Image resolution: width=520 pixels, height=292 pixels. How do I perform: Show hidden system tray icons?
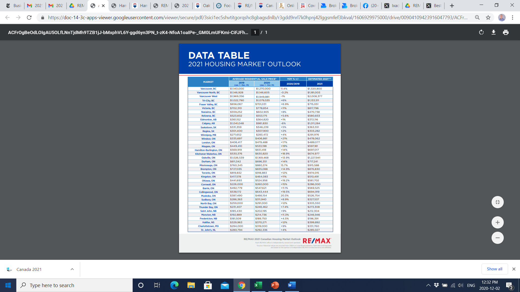428,285
